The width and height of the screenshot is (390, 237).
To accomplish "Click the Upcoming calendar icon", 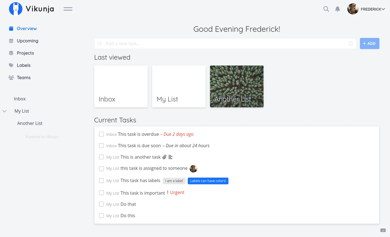I will (x=11, y=41).
